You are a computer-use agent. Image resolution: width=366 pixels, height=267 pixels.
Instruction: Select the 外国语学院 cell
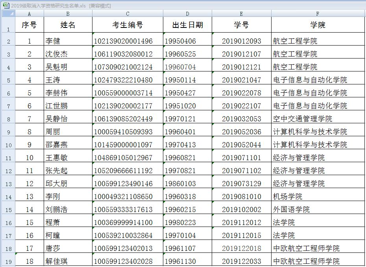click(x=318, y=209)
